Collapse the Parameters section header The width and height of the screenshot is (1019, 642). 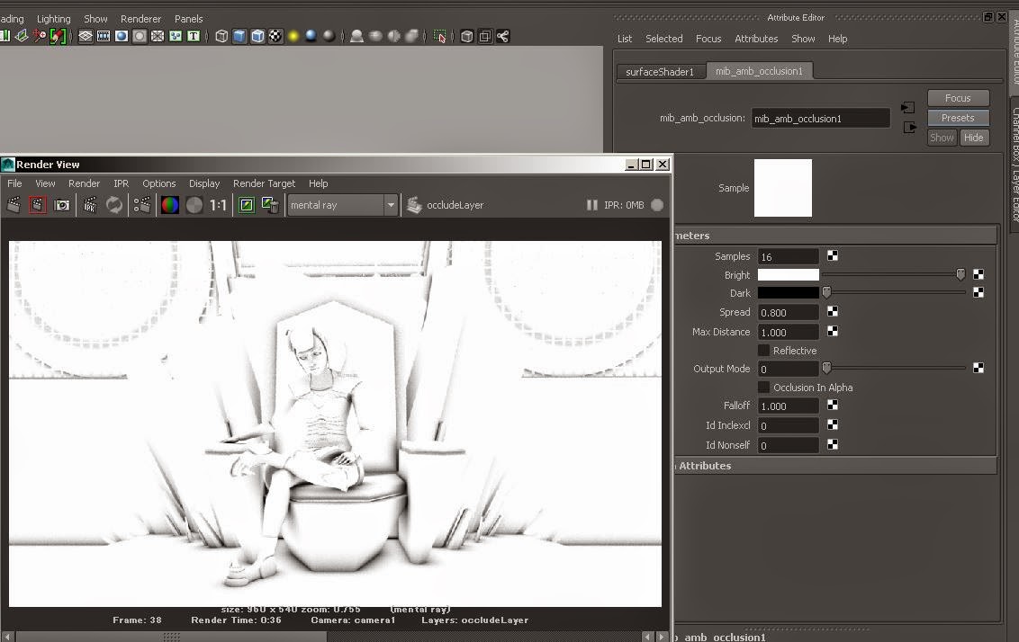[835, 236]
